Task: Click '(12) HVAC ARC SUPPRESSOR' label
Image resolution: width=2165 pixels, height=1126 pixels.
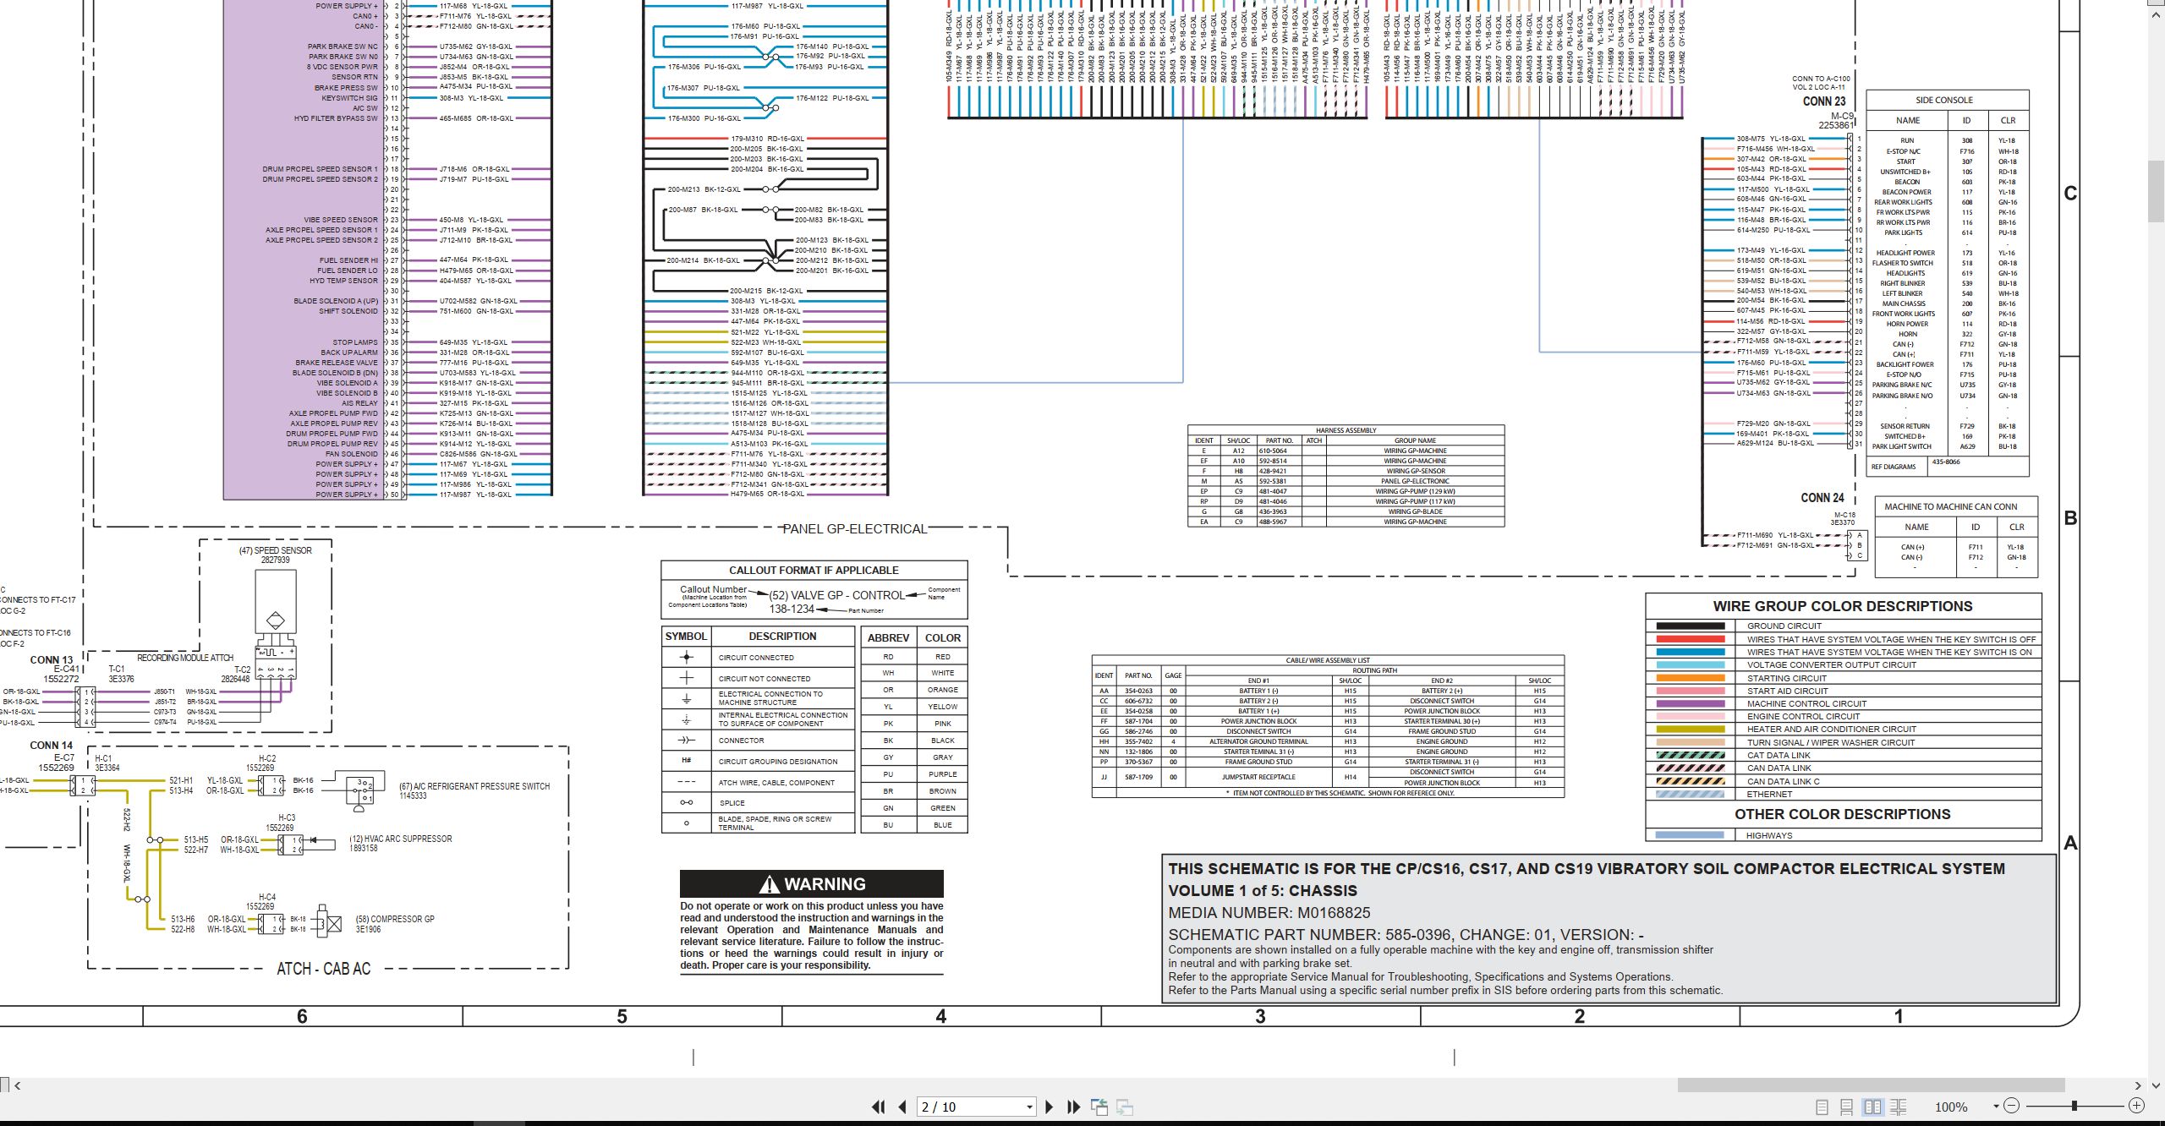Action: coord(401,839)
